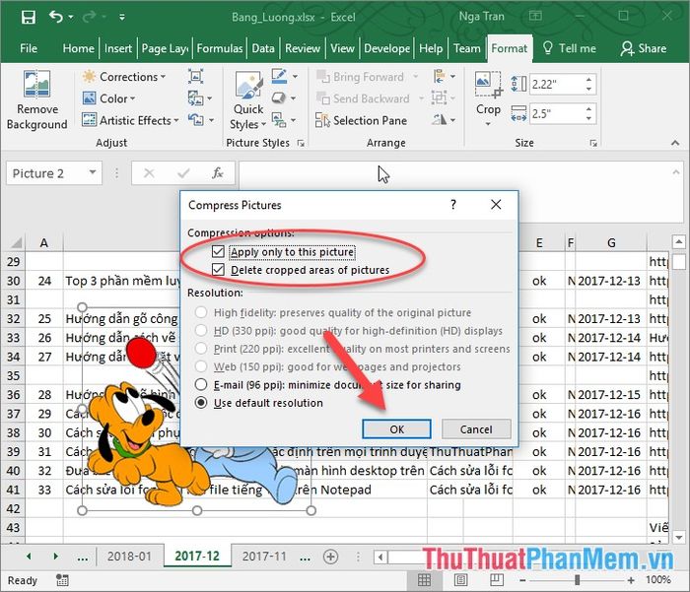Viewport: 690px width, 592px height.
Task: Select E-mail (96 ppi) resolution option
Action: click(202, 385)
